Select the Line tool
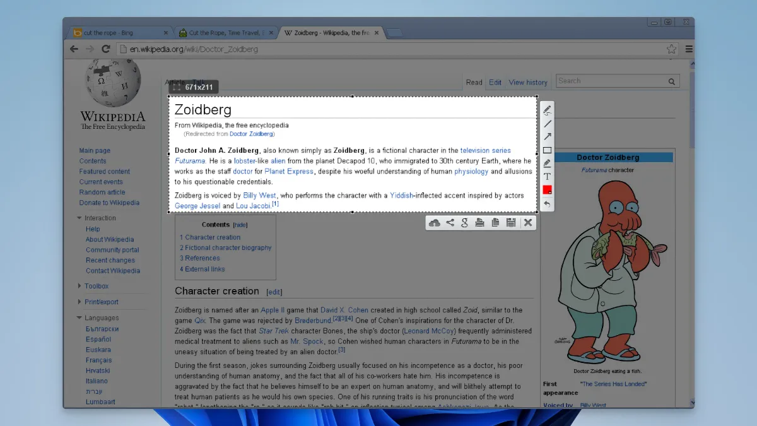Viewport: 757px width, 426px height. (x=547, y=124)
